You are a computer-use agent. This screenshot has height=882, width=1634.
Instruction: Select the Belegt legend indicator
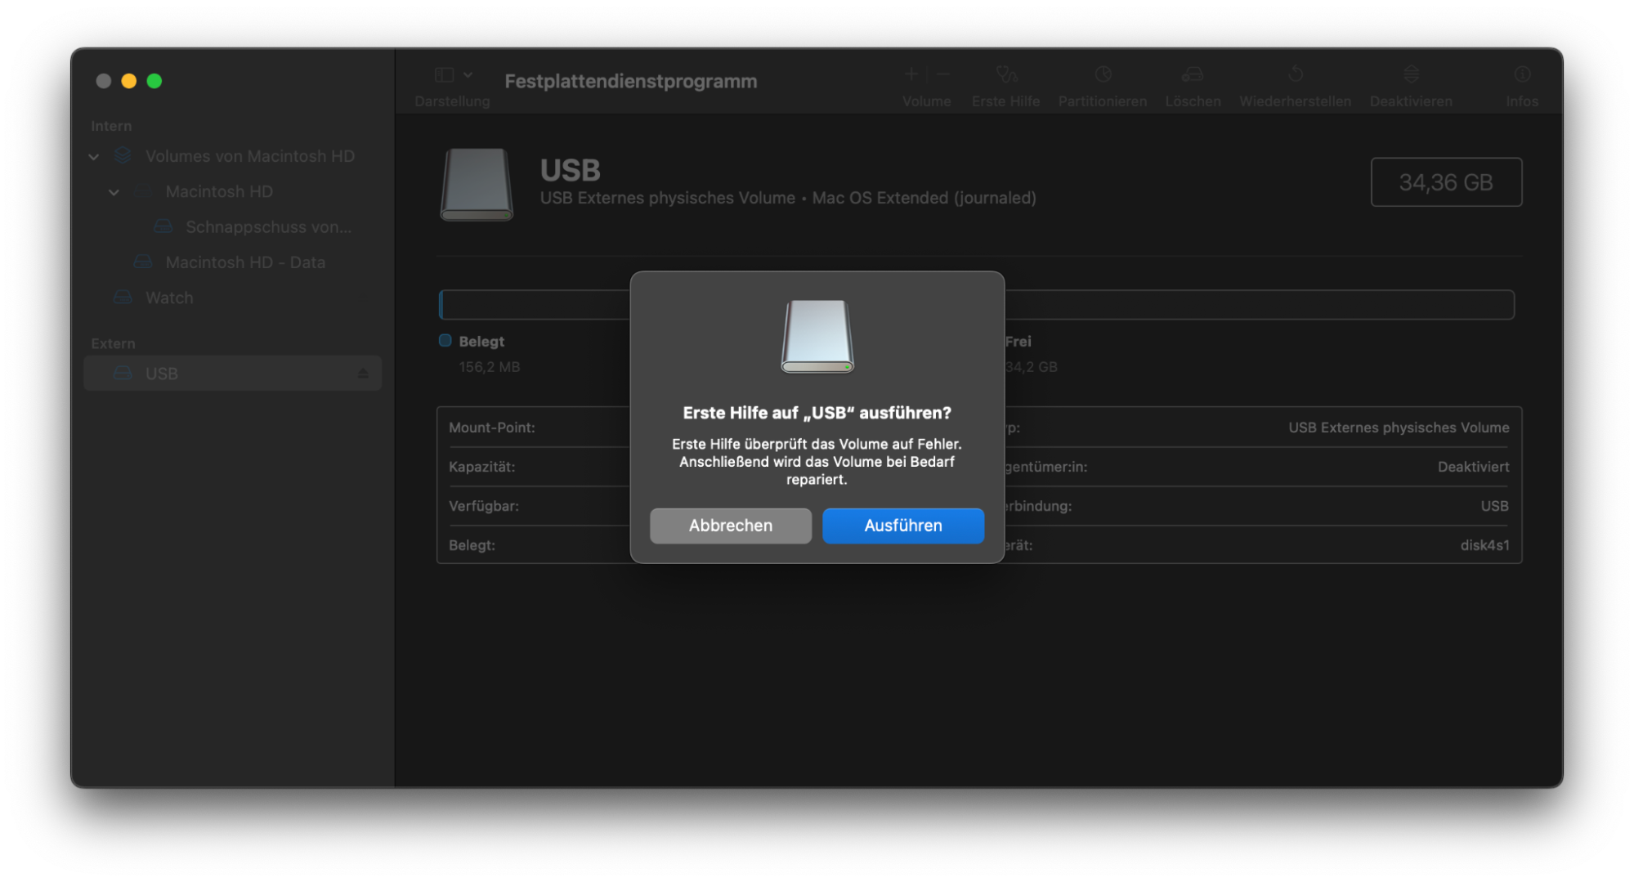445,341
